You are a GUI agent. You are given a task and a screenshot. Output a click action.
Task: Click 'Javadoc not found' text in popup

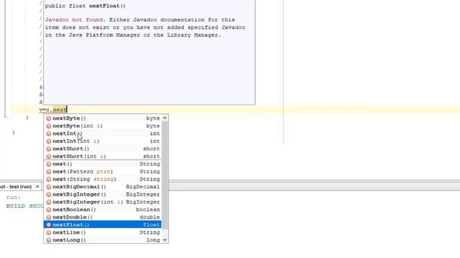[74, 20]
